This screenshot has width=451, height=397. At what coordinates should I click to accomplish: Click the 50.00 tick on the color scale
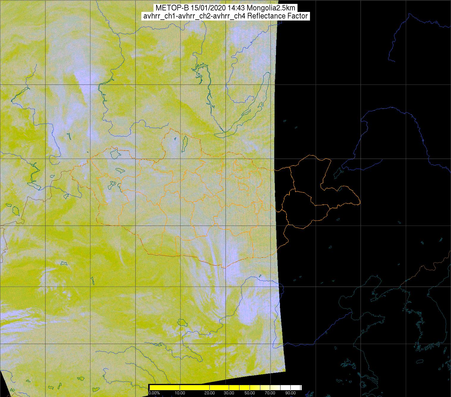[250, 393]
